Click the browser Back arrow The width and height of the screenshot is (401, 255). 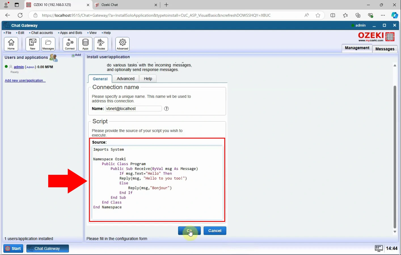coord(8,15)
